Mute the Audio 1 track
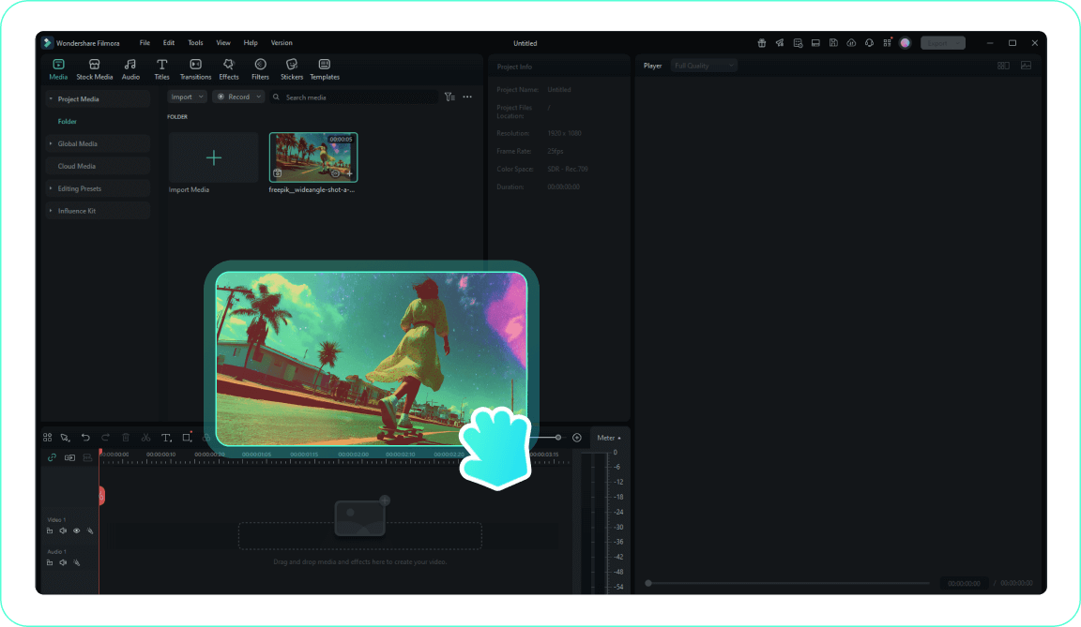 tap(63, 562)
